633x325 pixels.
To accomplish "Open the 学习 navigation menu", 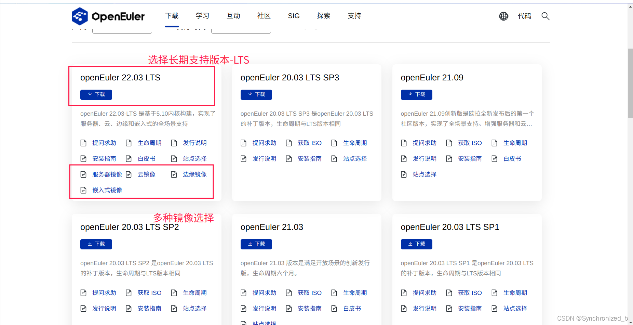I will (202, 16).
